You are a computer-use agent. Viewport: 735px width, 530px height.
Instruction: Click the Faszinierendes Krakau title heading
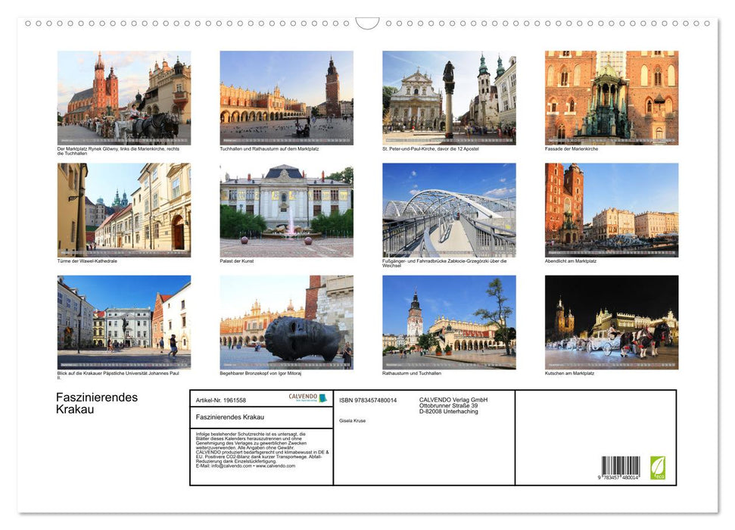(x=95, y=404)
